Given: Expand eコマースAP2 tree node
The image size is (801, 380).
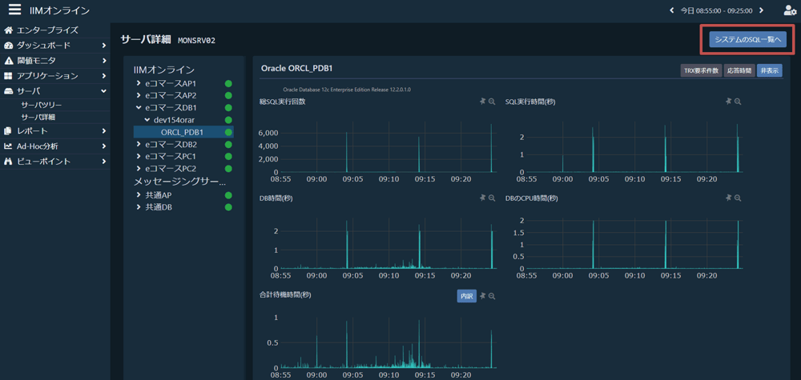Looking at the screenshot, I should [x=139, y=95].
